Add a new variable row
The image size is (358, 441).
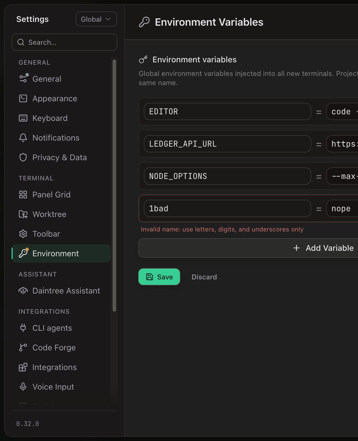point(248,248)
